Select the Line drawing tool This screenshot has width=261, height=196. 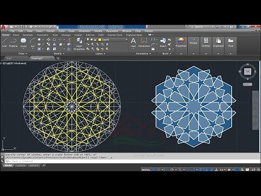(4, 42)
